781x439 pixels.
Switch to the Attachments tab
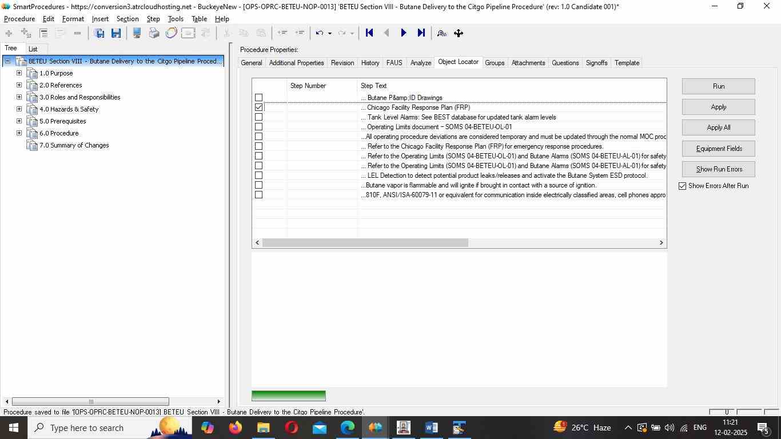click(528, 63)
